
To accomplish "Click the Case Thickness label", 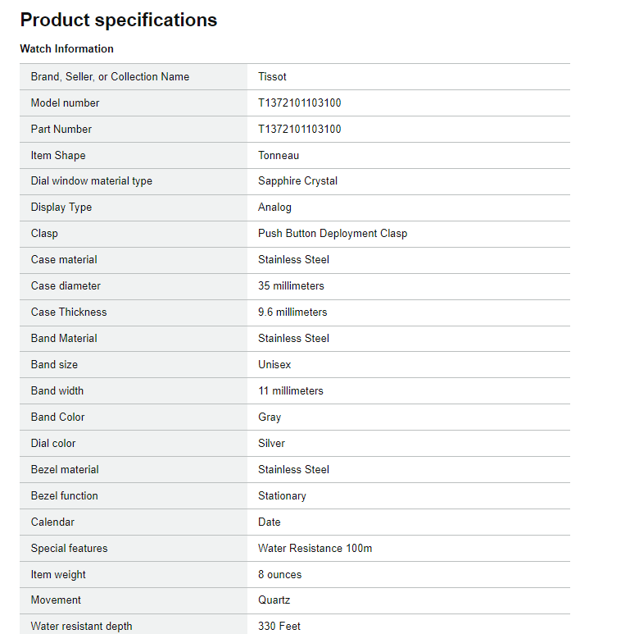I will pos(69,312).
